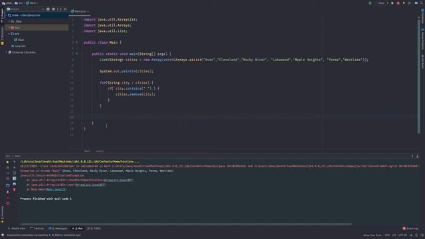Click Print icon in Run console
This screenshot has width=425, height=239.
(x=15, y=184)
